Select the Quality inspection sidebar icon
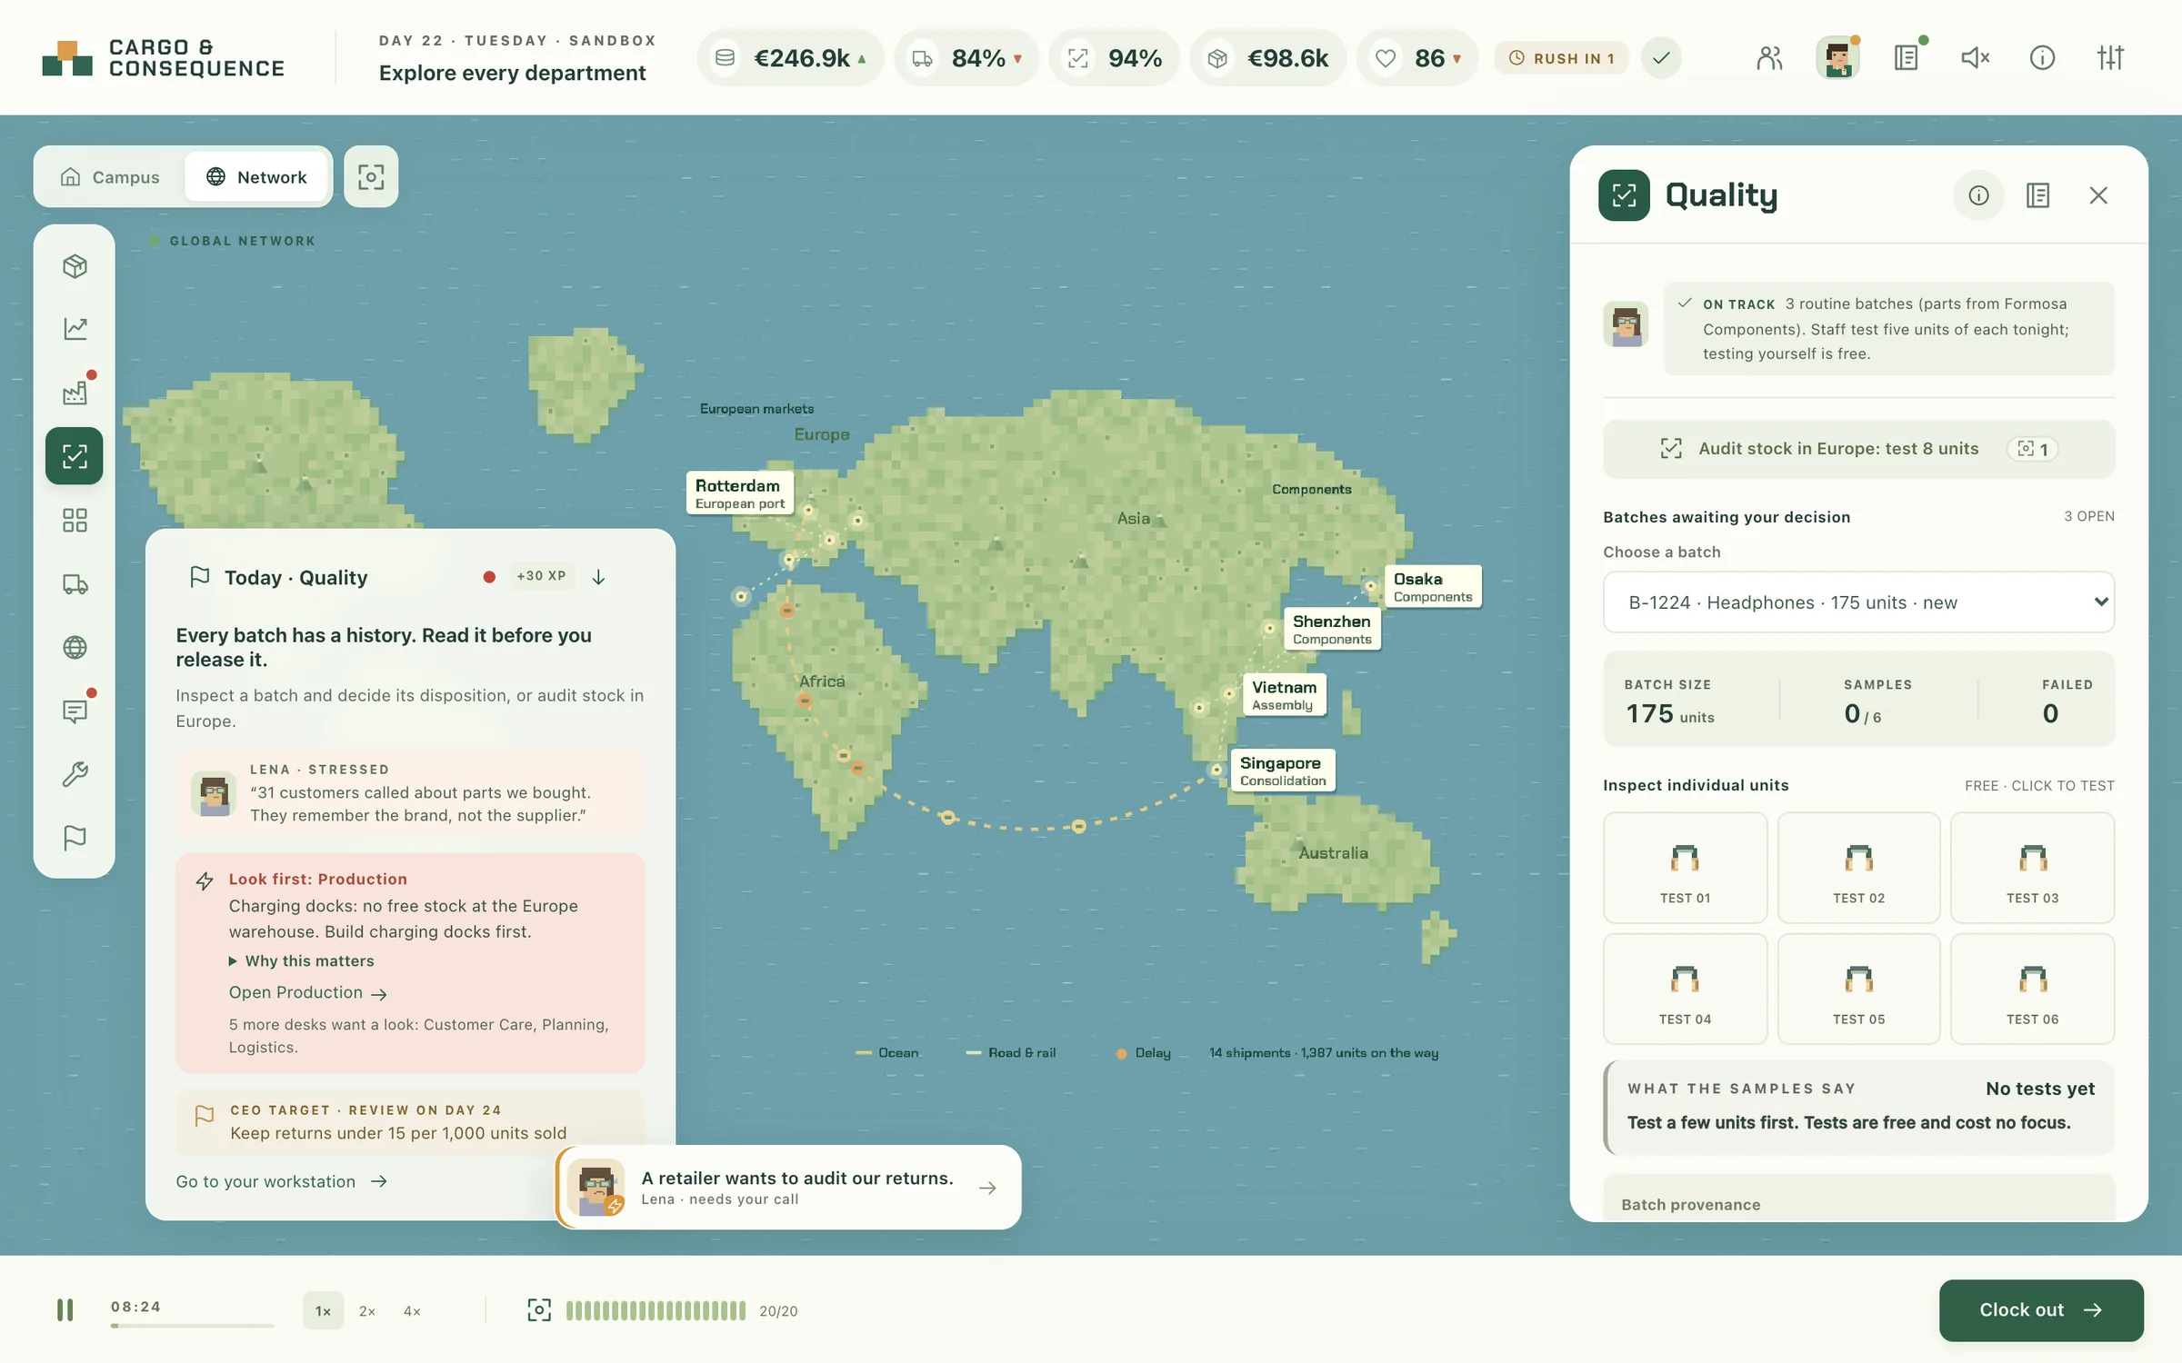Viewport: 2182px width, 1363px height. coord(75,456)
